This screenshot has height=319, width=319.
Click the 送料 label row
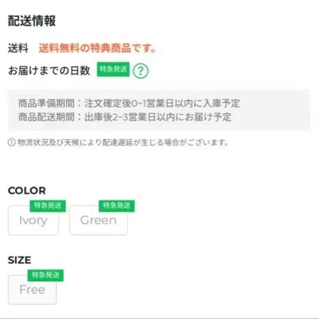[17, 47]
